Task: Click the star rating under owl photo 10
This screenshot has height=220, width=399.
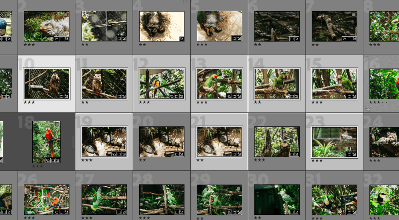Action: click(29, 102)
